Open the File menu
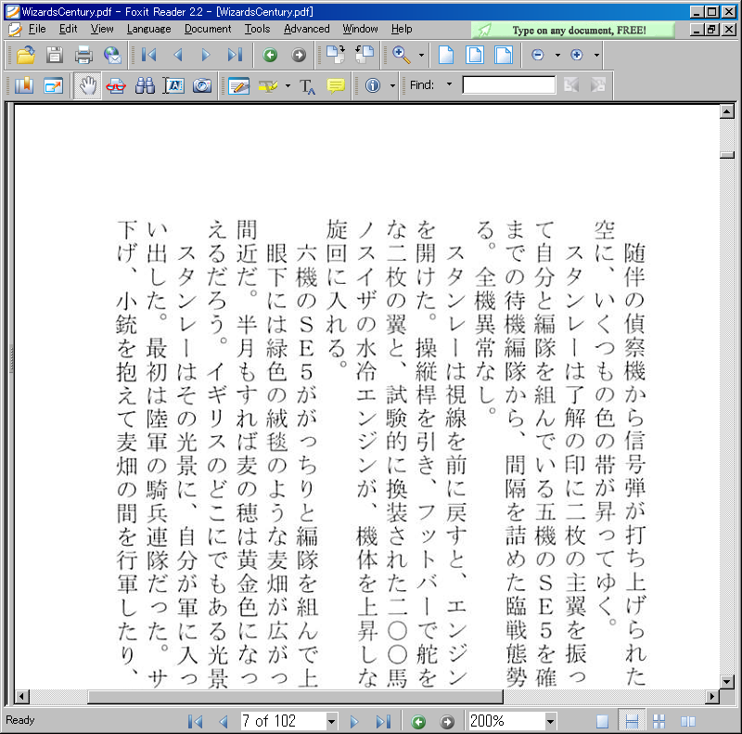This screenshot has width=742, height=734. click(x=37, y=29)
